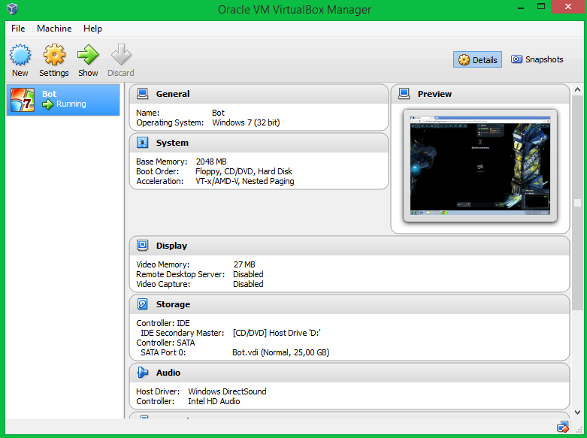Click the General section monitor icon
The width and height of the screenshot is (587, 438).
point(142,94)
